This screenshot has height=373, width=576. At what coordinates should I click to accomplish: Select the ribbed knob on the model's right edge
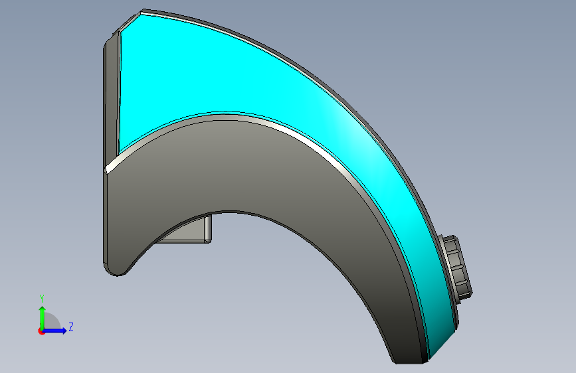pos(456,267)
